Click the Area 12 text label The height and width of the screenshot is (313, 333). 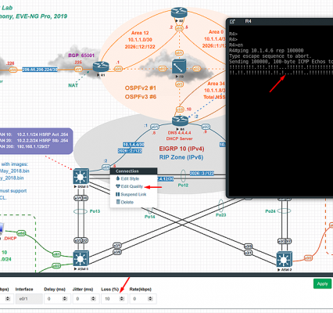click(140, 33)
